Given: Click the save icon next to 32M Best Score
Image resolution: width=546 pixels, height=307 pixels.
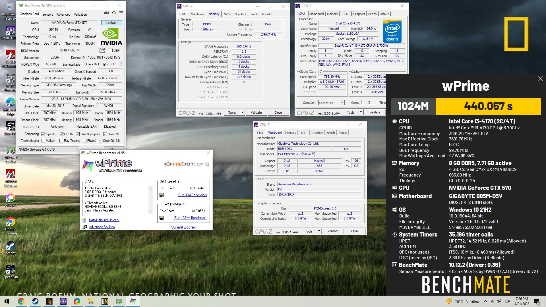Looking at the screenshot, I should (x=162, y=195).
